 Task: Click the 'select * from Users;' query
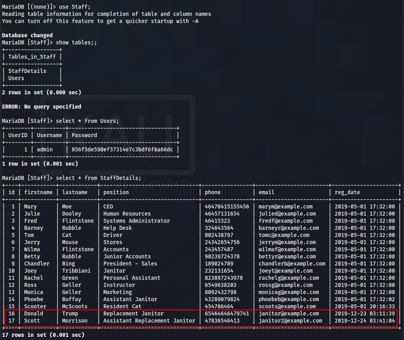click(87, 121)
